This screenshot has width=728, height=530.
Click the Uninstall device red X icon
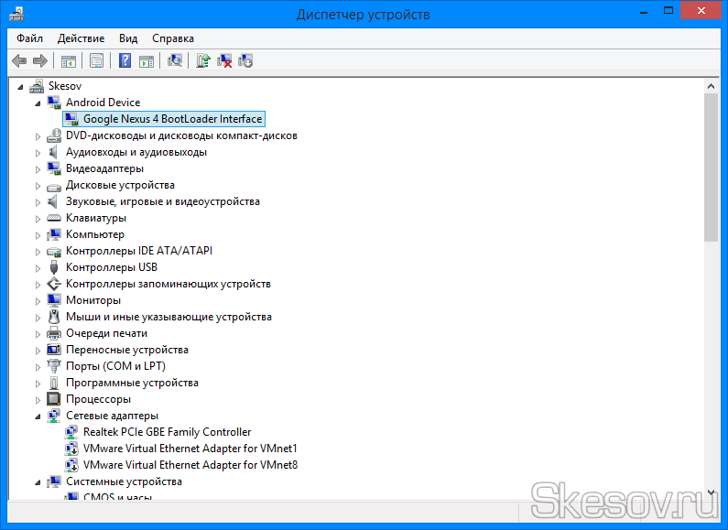pyautogui.click(x=224, y=61)
